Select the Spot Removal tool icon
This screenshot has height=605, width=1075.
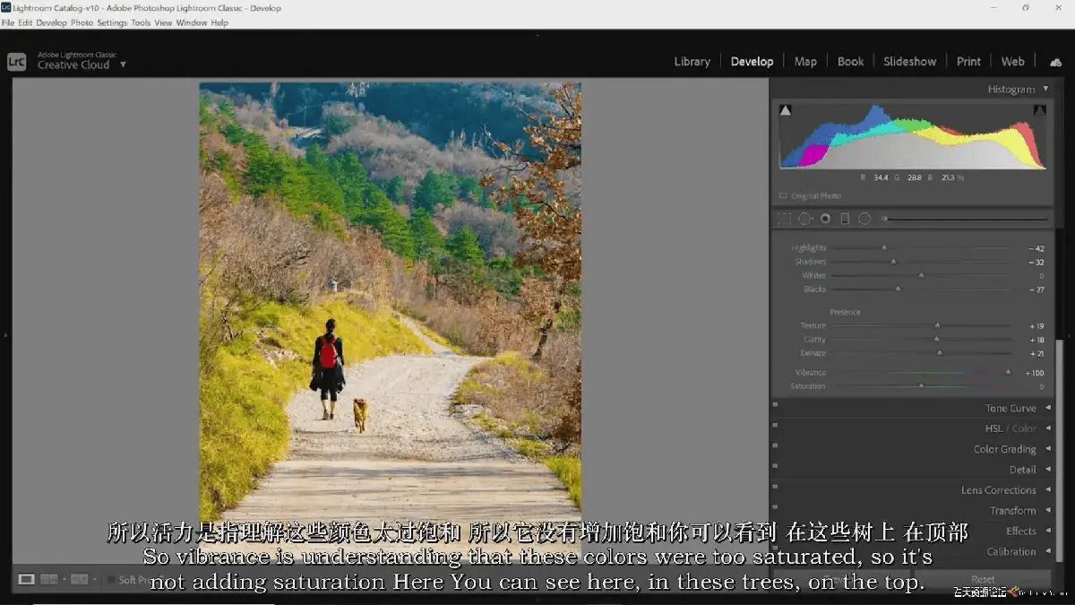click(804, 219)
